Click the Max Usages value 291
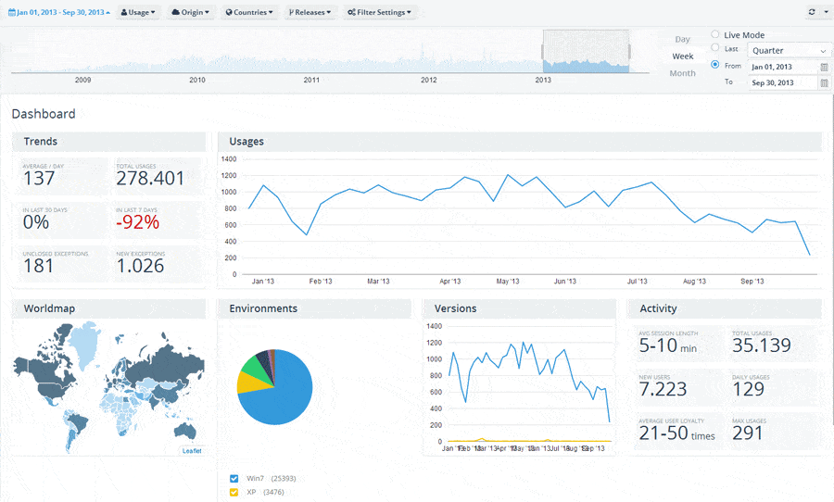The height and width of the screenshot is (502, 834). (x=748, y=433)
